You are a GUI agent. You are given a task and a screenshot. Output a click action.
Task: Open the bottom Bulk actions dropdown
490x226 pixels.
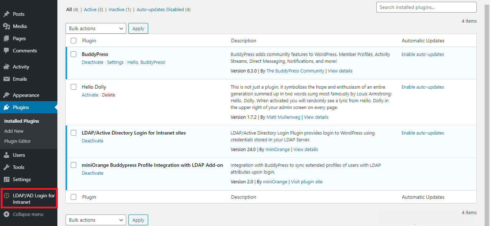[96, 220]
